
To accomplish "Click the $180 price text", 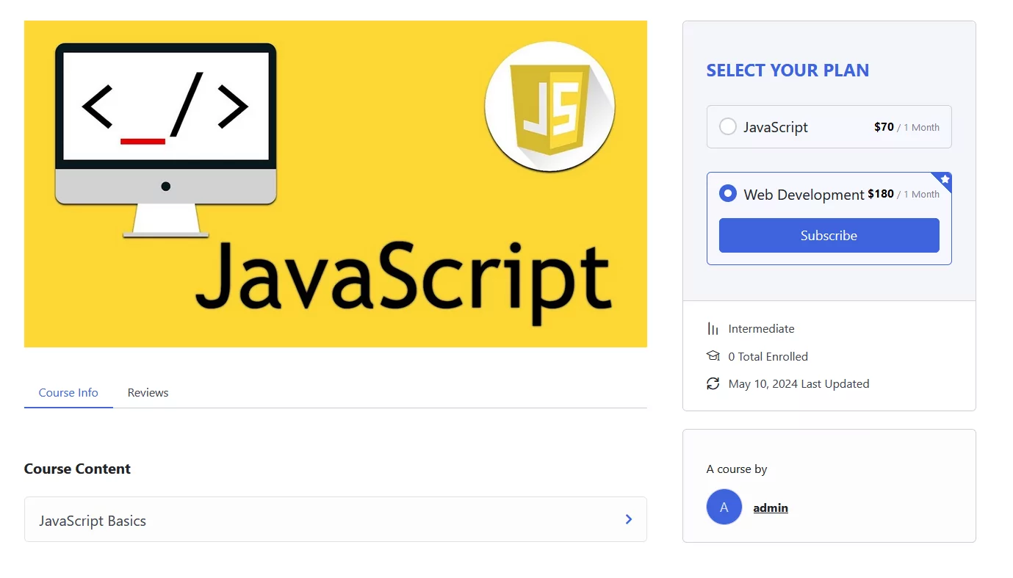I will tap(881, 194).
